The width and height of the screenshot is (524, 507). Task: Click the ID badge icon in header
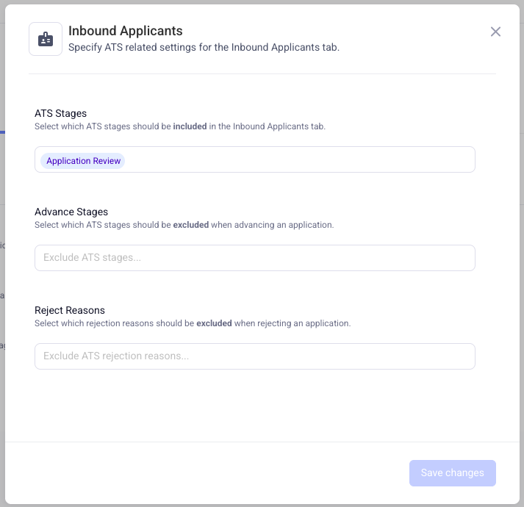(46, 39)
